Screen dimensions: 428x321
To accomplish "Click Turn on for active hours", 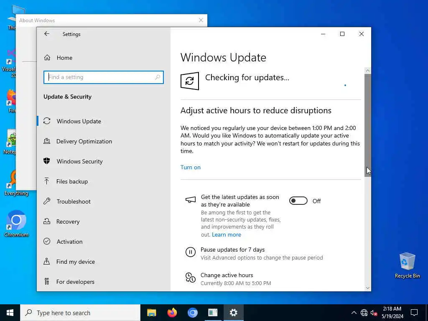I will coord(191,167).
